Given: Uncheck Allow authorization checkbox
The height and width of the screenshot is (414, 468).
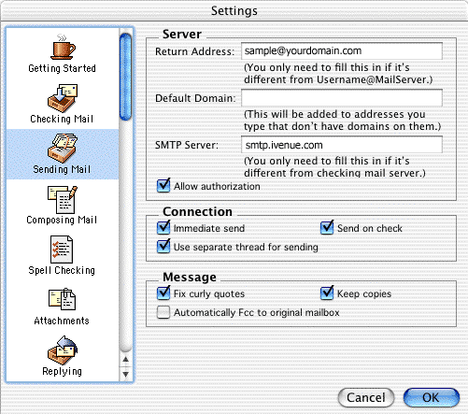Looking at the screenshot, I should [163, 186].
